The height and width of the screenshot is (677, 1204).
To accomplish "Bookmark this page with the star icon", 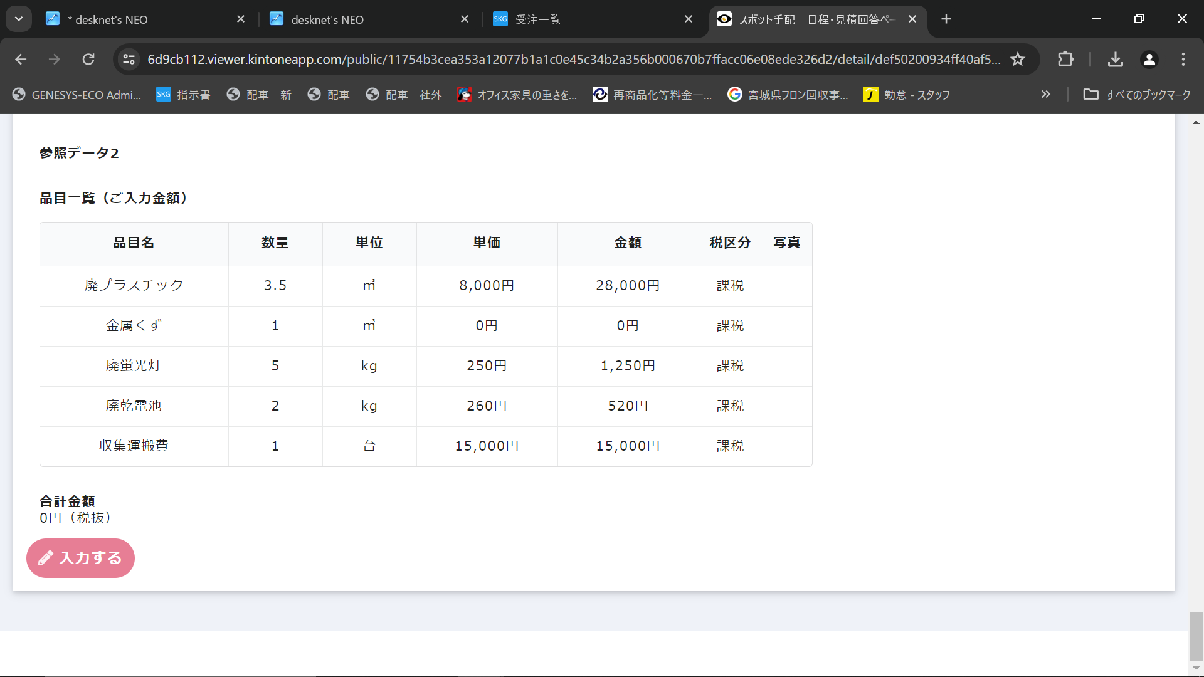I will click(1017, 60).
